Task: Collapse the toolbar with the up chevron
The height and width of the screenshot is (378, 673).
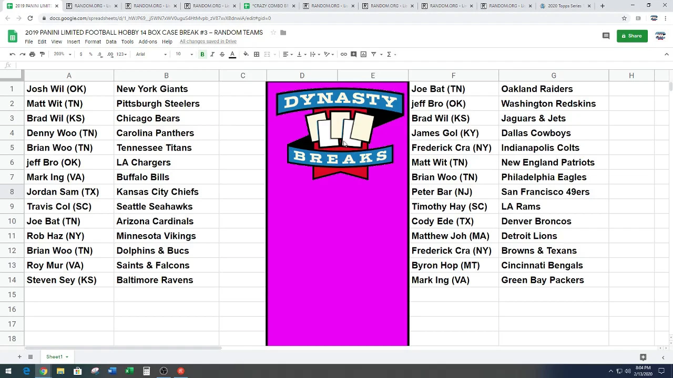Action: 666,54
